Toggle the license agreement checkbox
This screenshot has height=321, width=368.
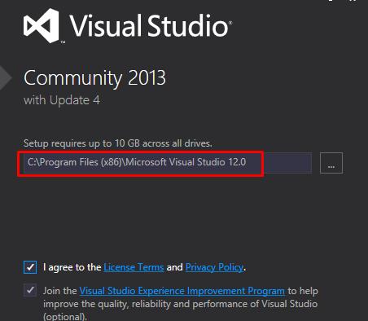pyautogui.click(x=30, y=267)
